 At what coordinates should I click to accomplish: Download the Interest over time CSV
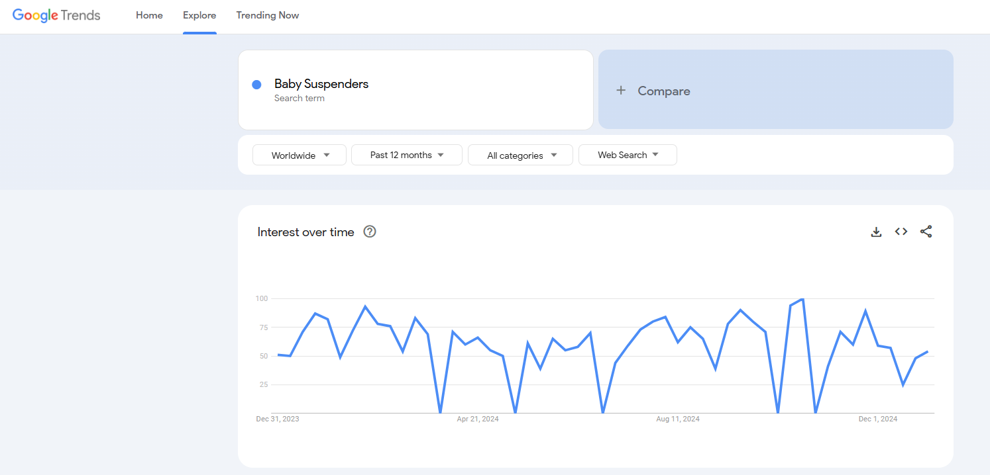(876, 232)
